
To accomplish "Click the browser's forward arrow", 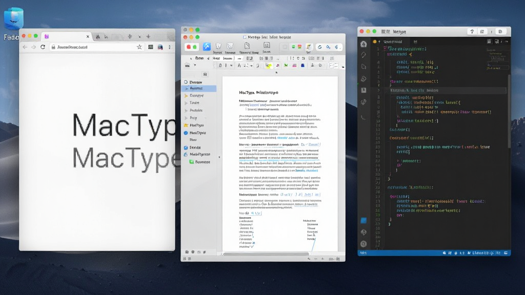I will click(33, 47).
